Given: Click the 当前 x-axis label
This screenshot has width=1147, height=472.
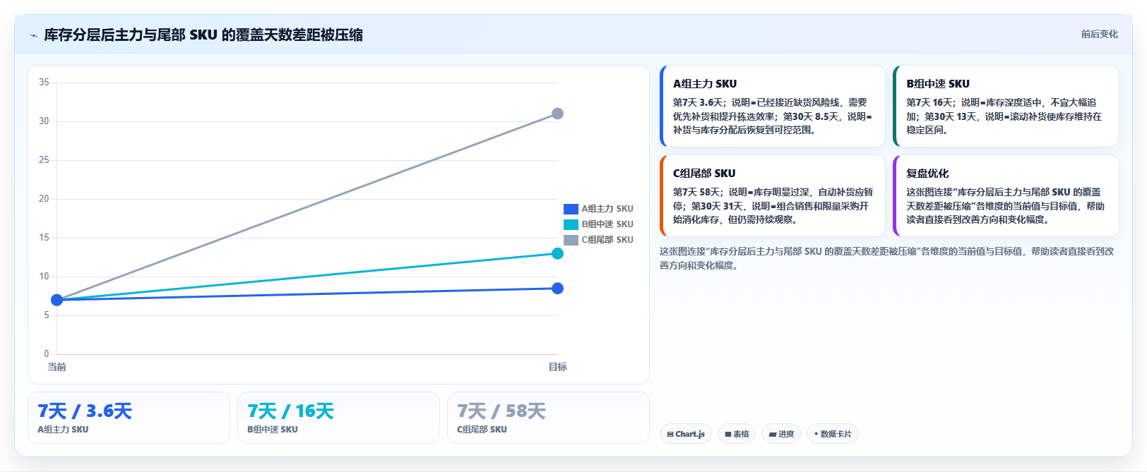Looking at the screenshot, I should coord(57,367).
